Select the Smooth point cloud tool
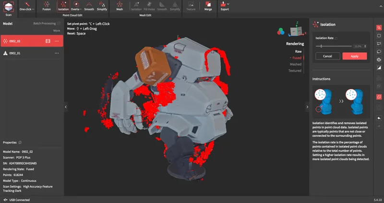The image size is (384, 203). [89, 6]
